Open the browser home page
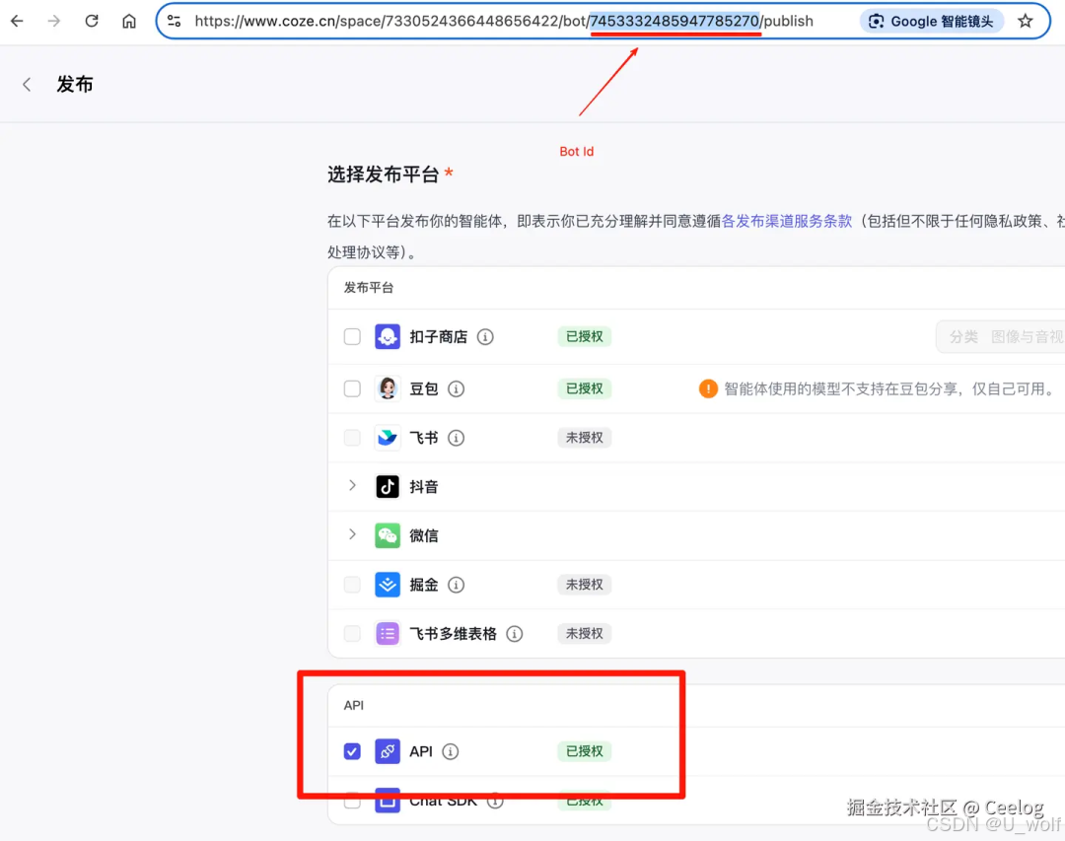The image size is (1065, 841). (129, 21)
